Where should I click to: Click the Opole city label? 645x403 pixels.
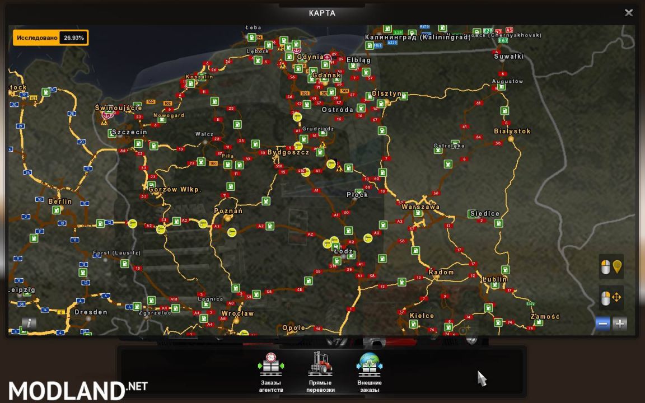(293, 328)
